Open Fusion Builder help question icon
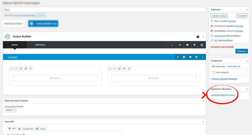This screenshot has width=252, height=135. [x=198, y=37]
